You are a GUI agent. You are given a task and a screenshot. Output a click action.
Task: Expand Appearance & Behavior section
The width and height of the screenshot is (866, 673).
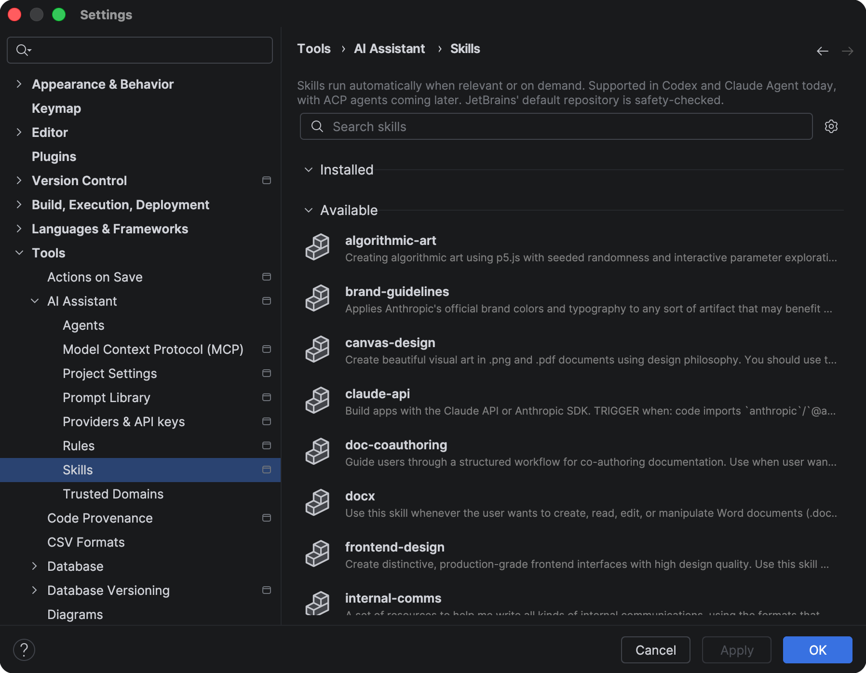click(x=19, y=84)
